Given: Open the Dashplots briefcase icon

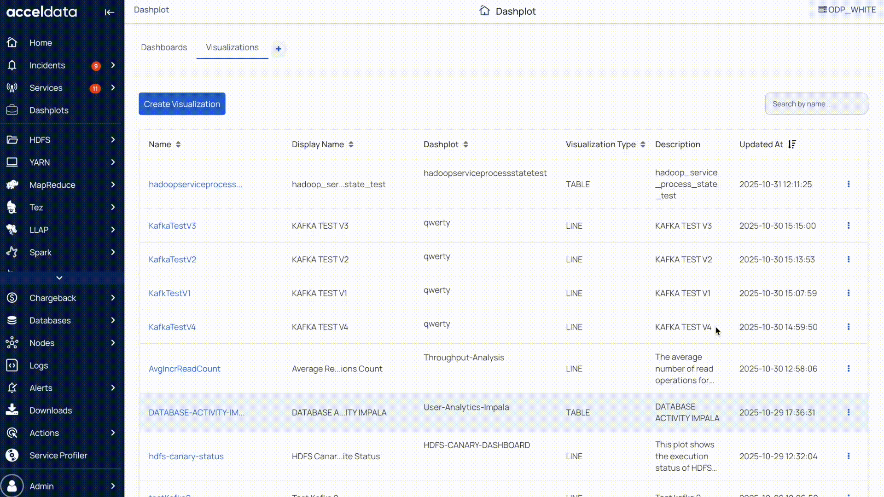Looking at the screenshot, I should [12, 110].
